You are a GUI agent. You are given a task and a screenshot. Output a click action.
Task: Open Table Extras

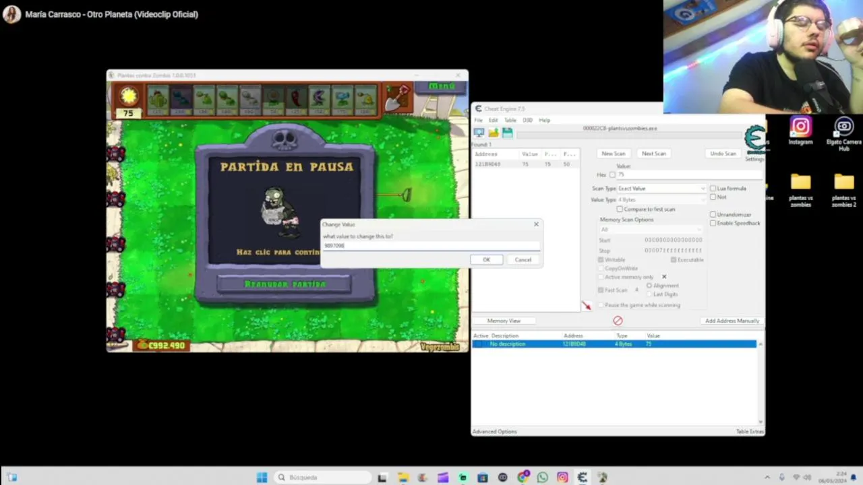click(750, 432)
